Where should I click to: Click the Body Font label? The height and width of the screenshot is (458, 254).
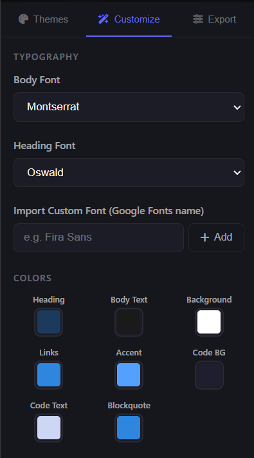tap(37, 80)
